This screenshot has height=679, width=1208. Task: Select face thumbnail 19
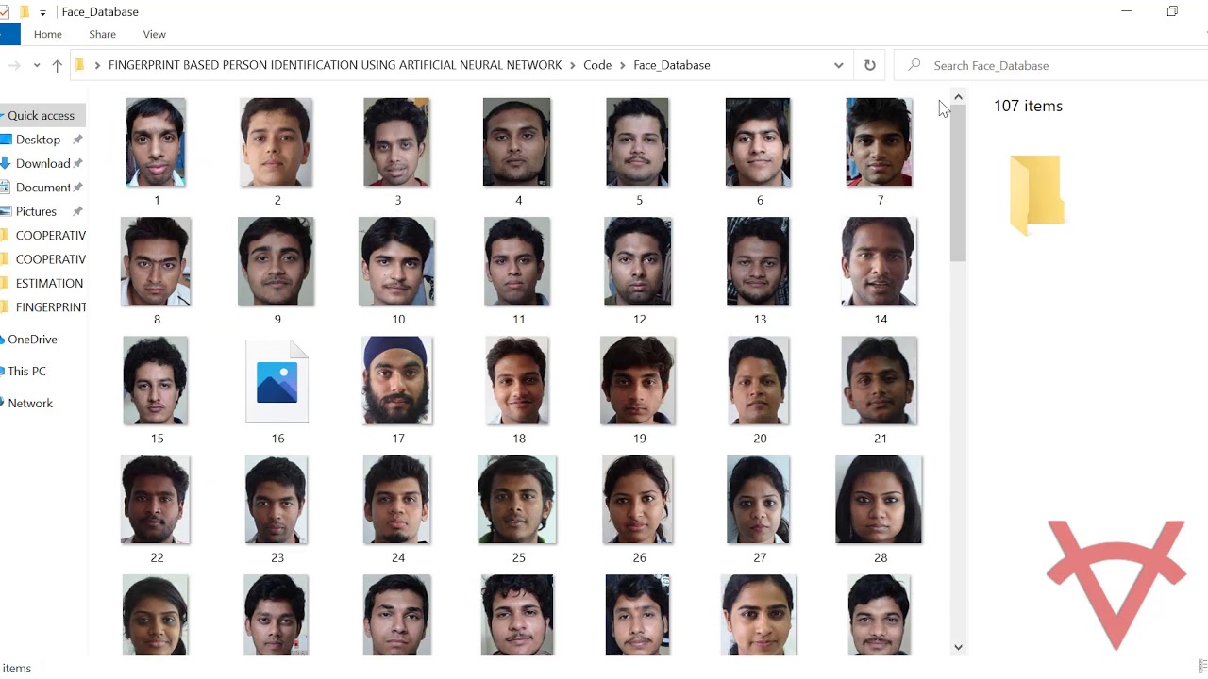click(x=638, y=381)
